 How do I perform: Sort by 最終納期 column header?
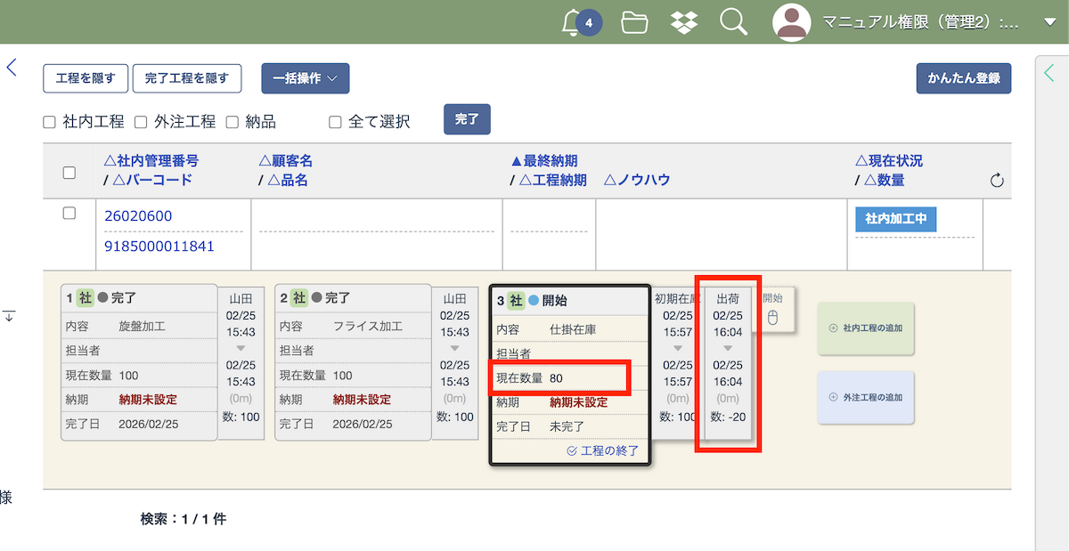click(x=543, y=161)
